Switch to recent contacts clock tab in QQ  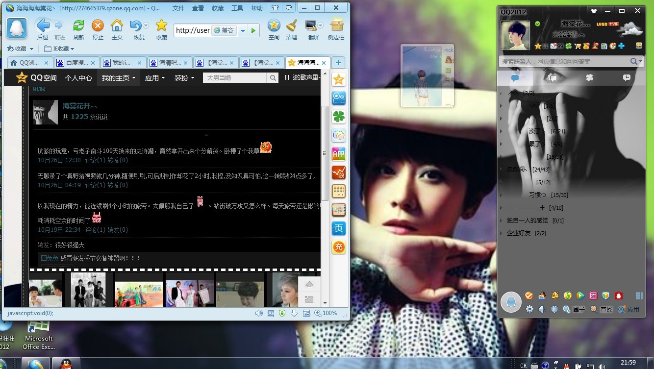click(x=626, y=78)
